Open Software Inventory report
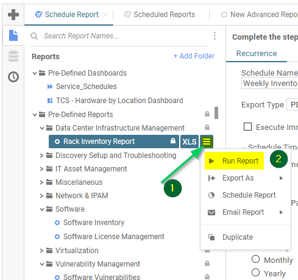Image resolution: width=298 pixels, height=280 pixels. (94, 223)
